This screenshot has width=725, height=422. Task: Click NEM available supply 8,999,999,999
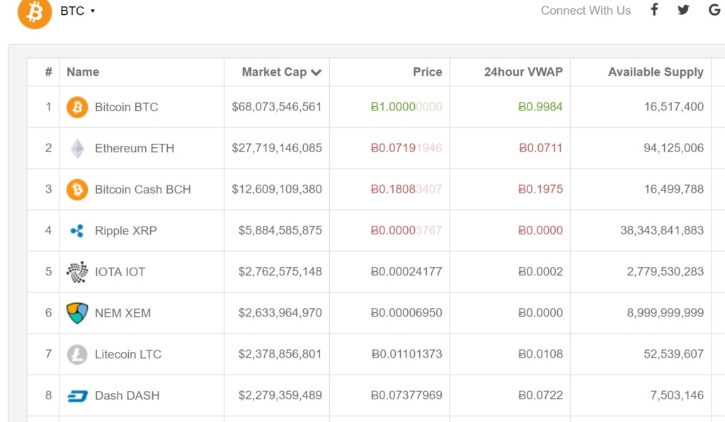coord(666,312)
